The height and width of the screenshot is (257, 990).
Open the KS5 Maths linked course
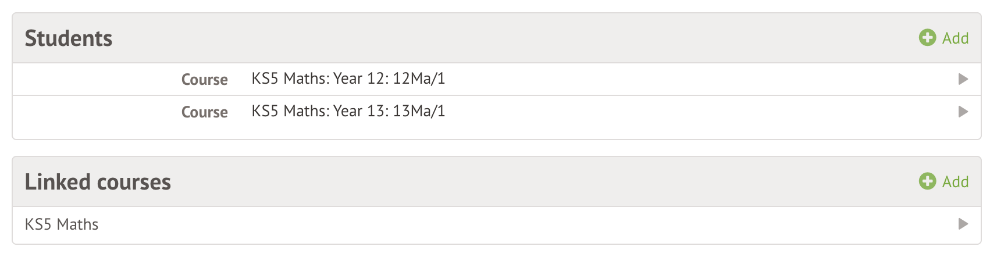pos(62,224)
